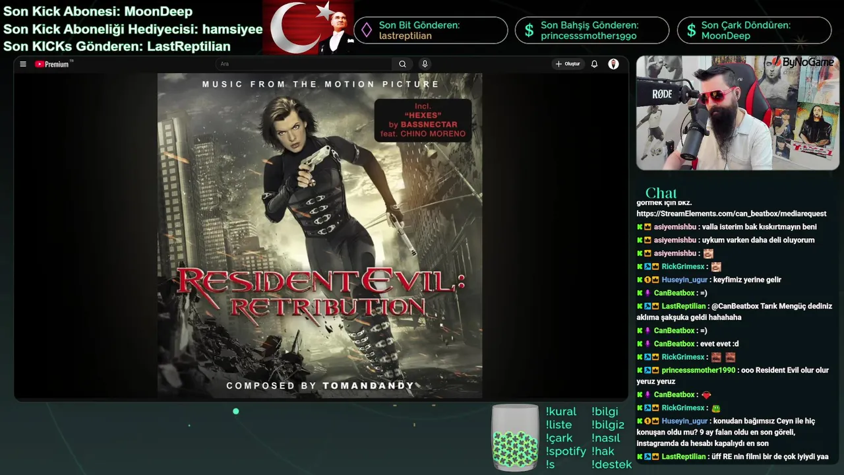Click message 'ooo Resident Evil olur olur yeruz yeruz'
The height and width of the screenshot is (475, 844).
(x=733, y=375)
